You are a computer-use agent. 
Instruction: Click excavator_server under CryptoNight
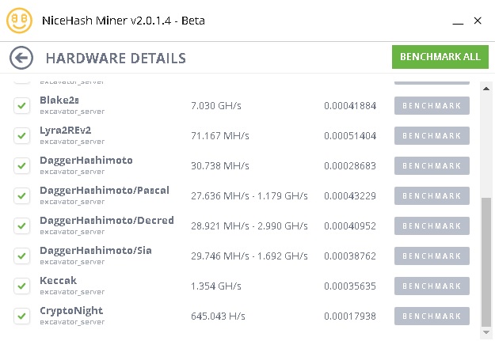72,322
